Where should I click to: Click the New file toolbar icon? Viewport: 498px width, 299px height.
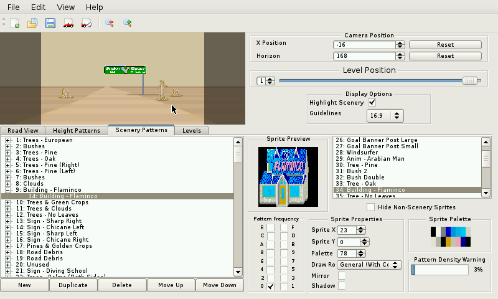pos(15,23)
